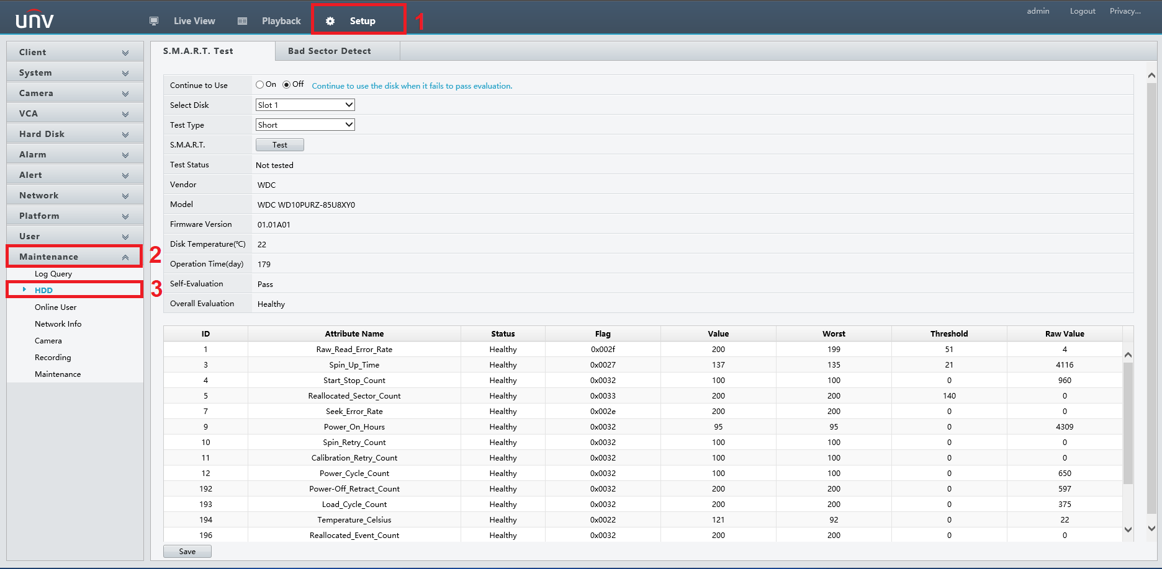Click the S.M.A.R.T. Test button
This screenshot has width=1162, height=569.
click(279, 144)
